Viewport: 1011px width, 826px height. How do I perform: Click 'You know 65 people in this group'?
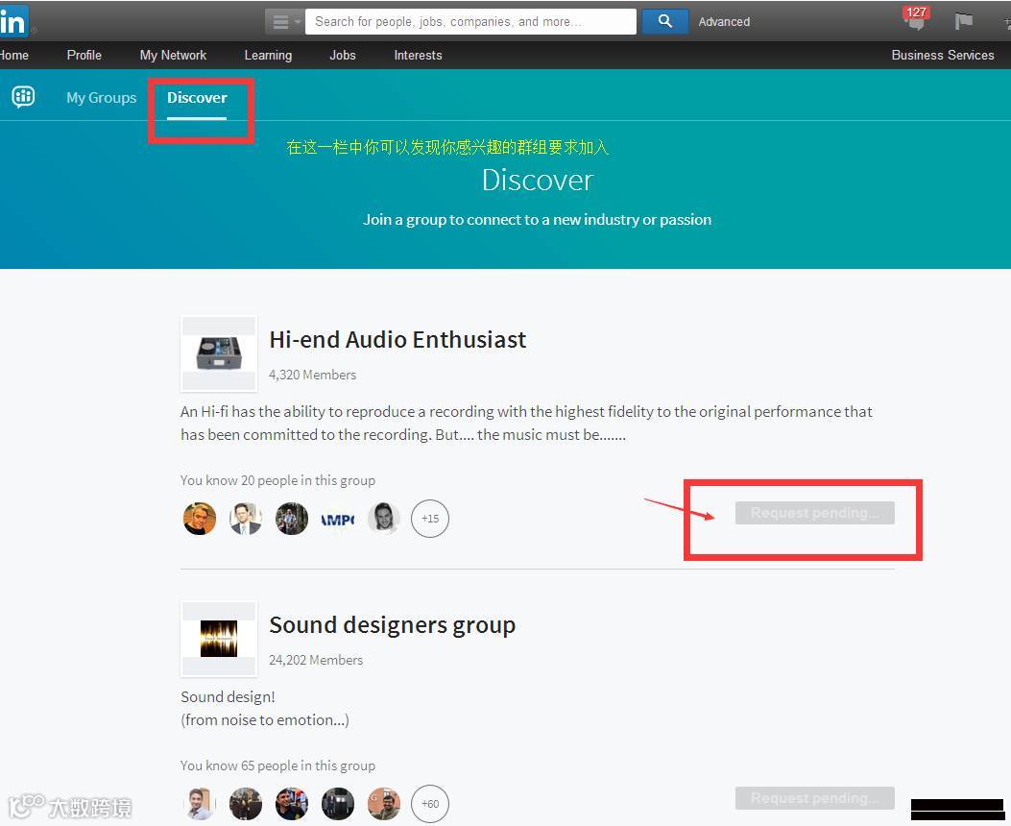pos(277,765)
